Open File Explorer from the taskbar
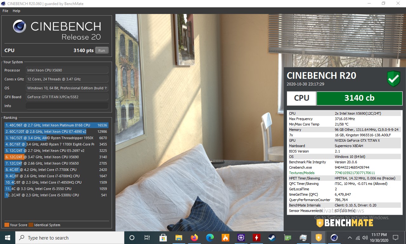The width and height of the screenshot is (406, 244). [179, 238]
